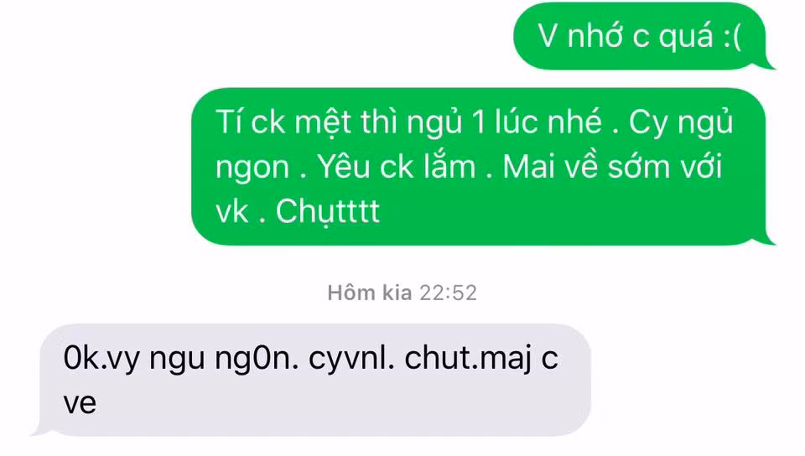Click 'chut.maj' text in received message
The height and width of the screenshot is (456, 805).
[x=468, y=359]
